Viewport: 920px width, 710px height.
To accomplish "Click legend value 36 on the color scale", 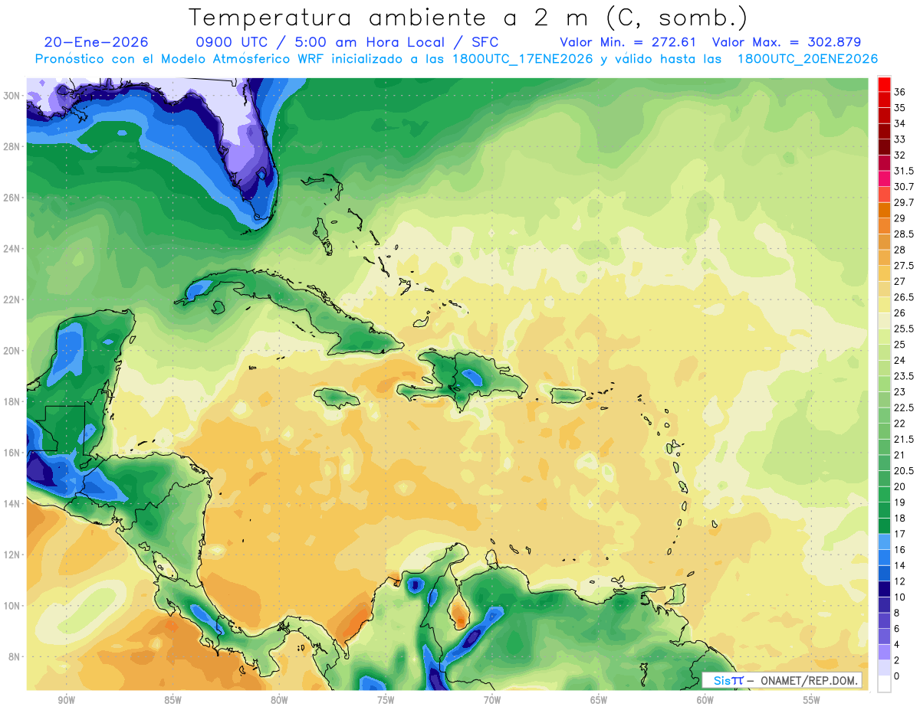I will point(900,92).
